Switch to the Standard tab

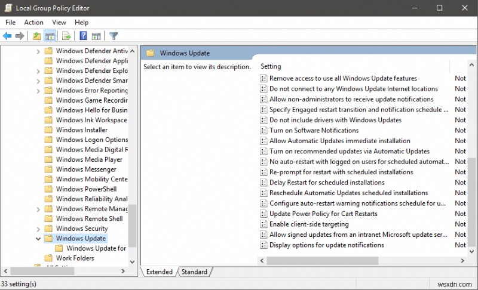pyautogui.click(x=194, y=272)
